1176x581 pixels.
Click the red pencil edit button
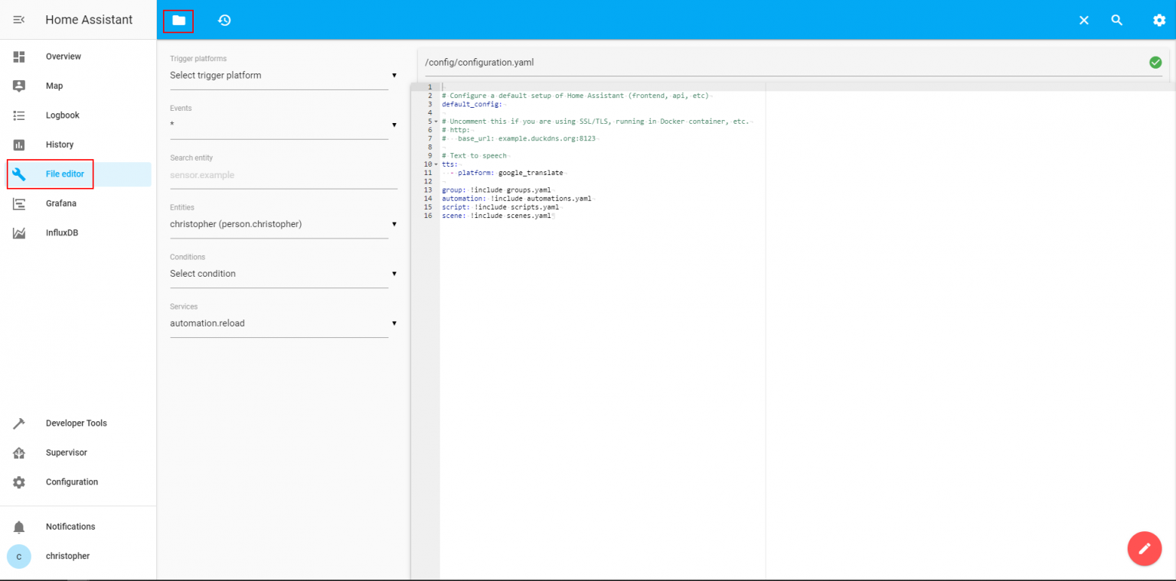coord(1144,548)
